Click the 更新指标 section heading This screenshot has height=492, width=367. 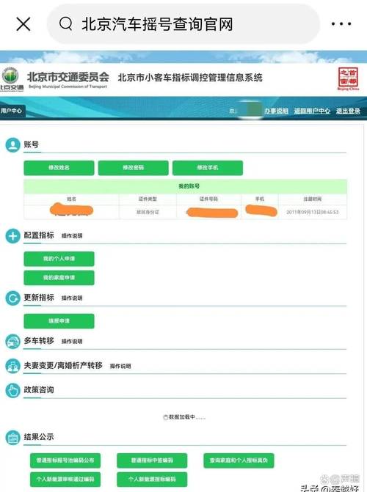[39, 298]
